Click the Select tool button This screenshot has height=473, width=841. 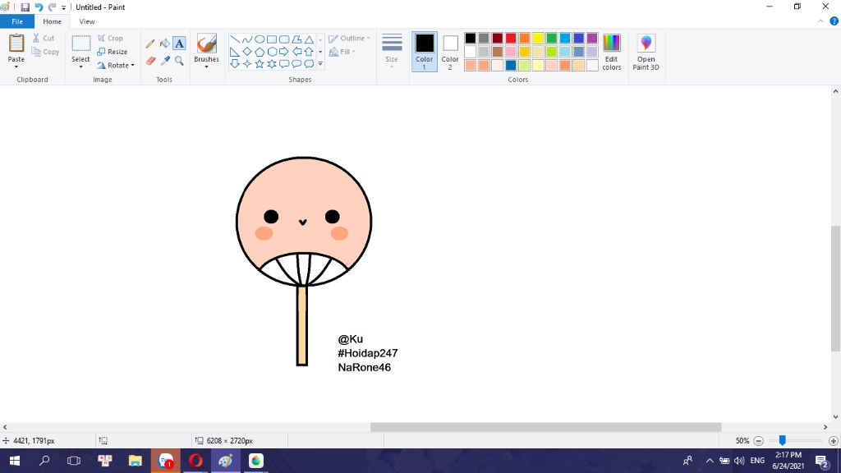[80, 47]
